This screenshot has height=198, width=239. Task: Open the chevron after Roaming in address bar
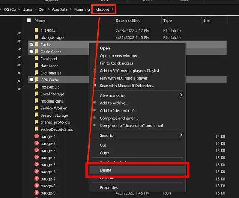coord(93,9)
